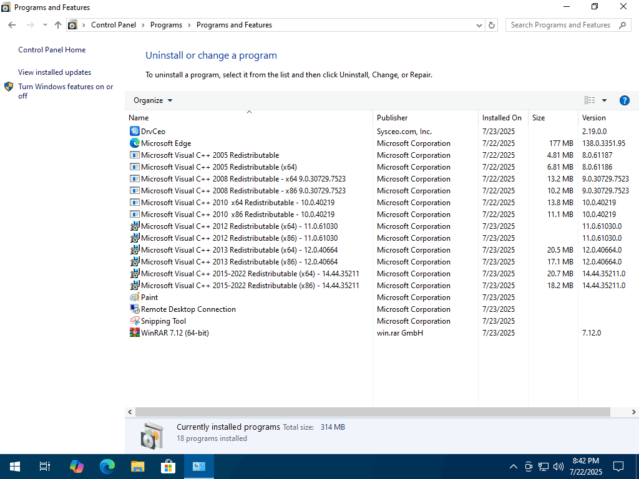Select Microsoft Visual C++ 2005 Redistributable row
The height and width of the screenshot is (479, 639).
[x=382, y=155]
